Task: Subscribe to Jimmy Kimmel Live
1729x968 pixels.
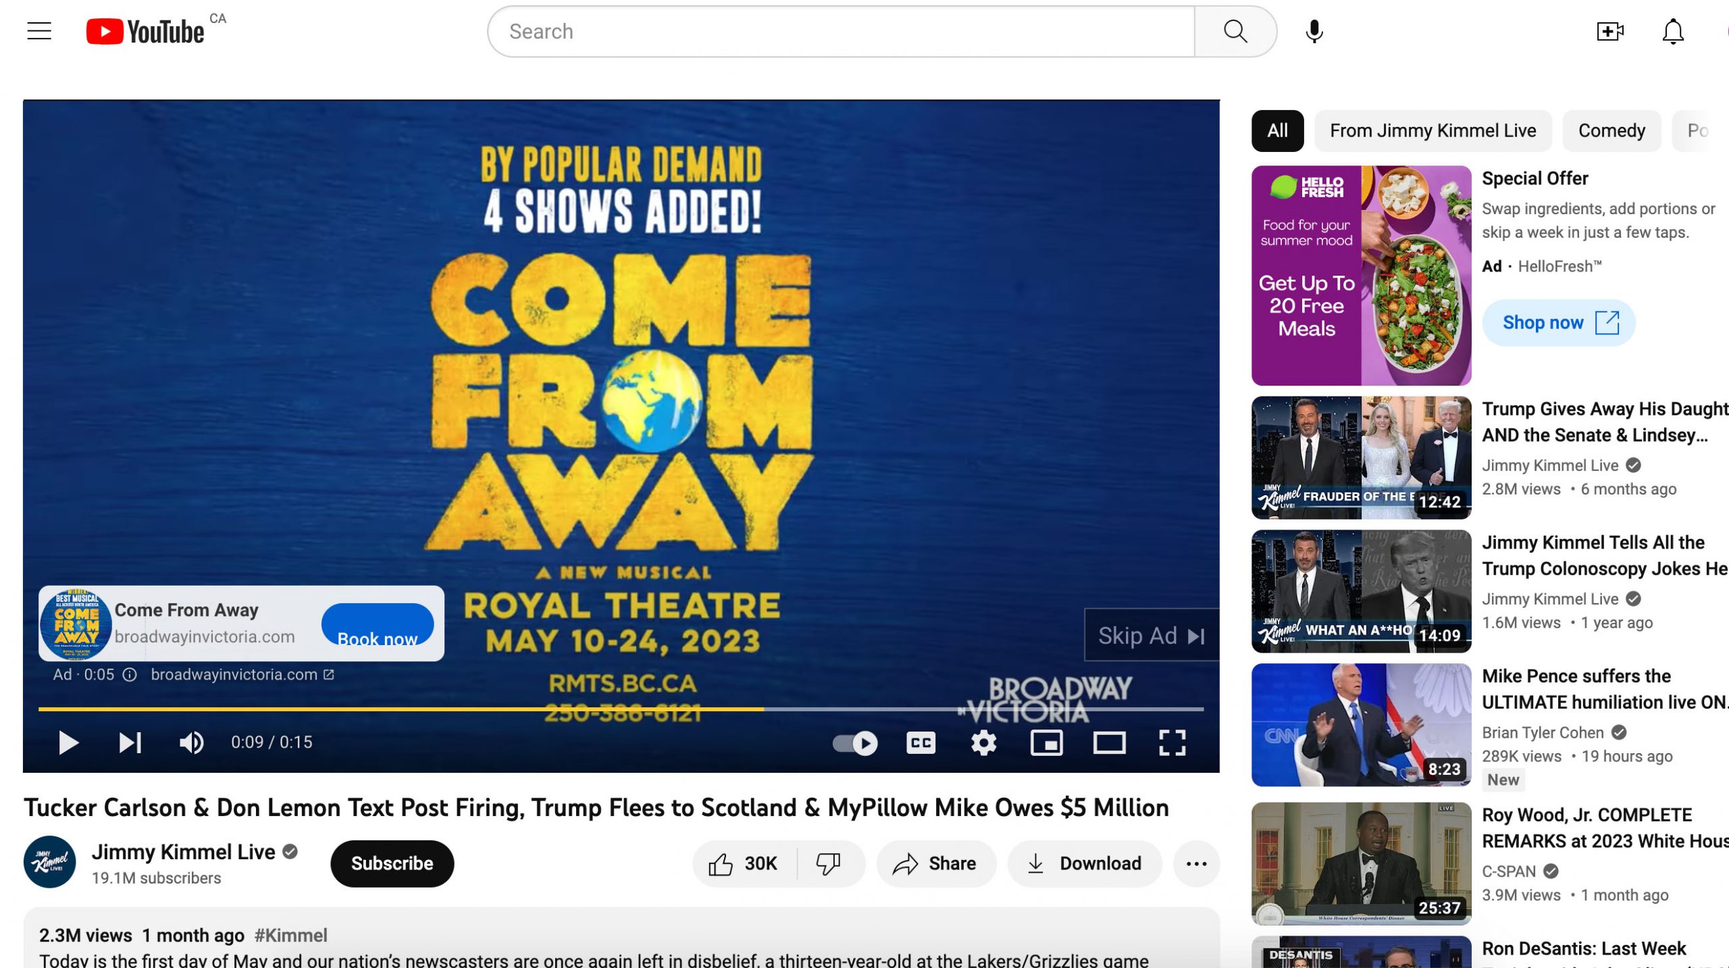Action: pyautogui.click(x=392, y=863)
